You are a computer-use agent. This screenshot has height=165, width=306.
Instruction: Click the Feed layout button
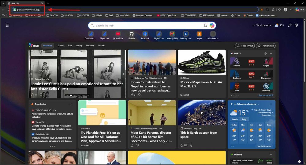pyautogui.click(x=245, y=46)
